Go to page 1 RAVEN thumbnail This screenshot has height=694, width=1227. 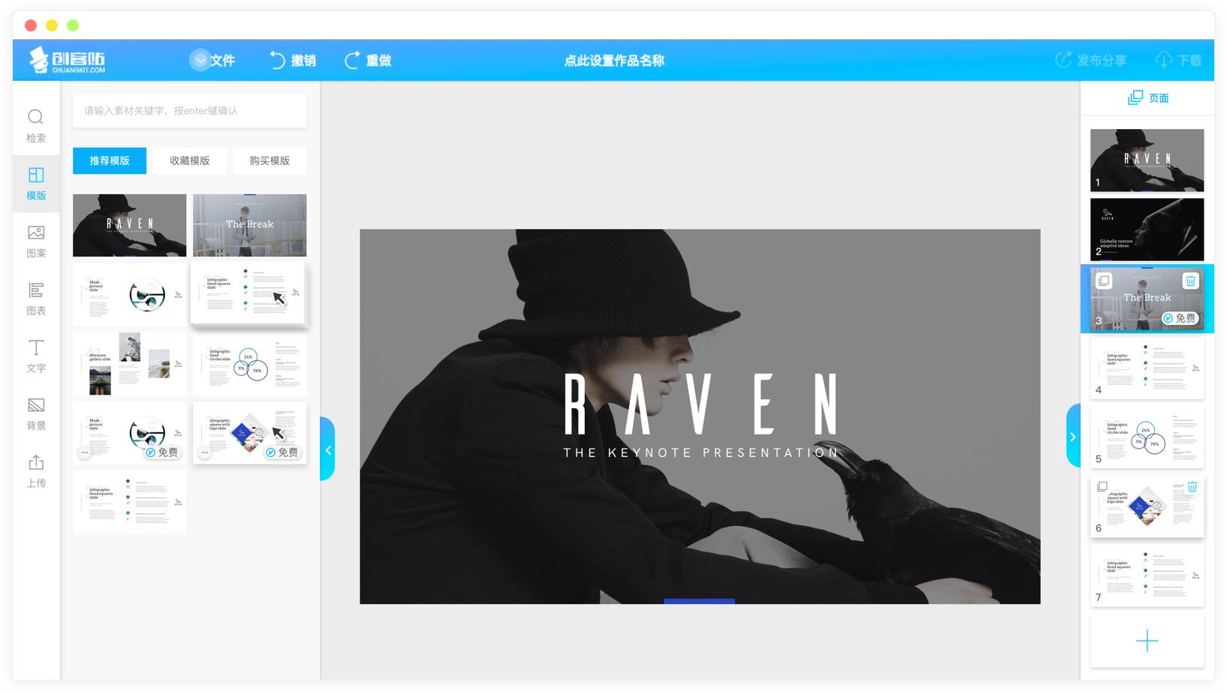pyautogui.click(x=1147, y=160)
